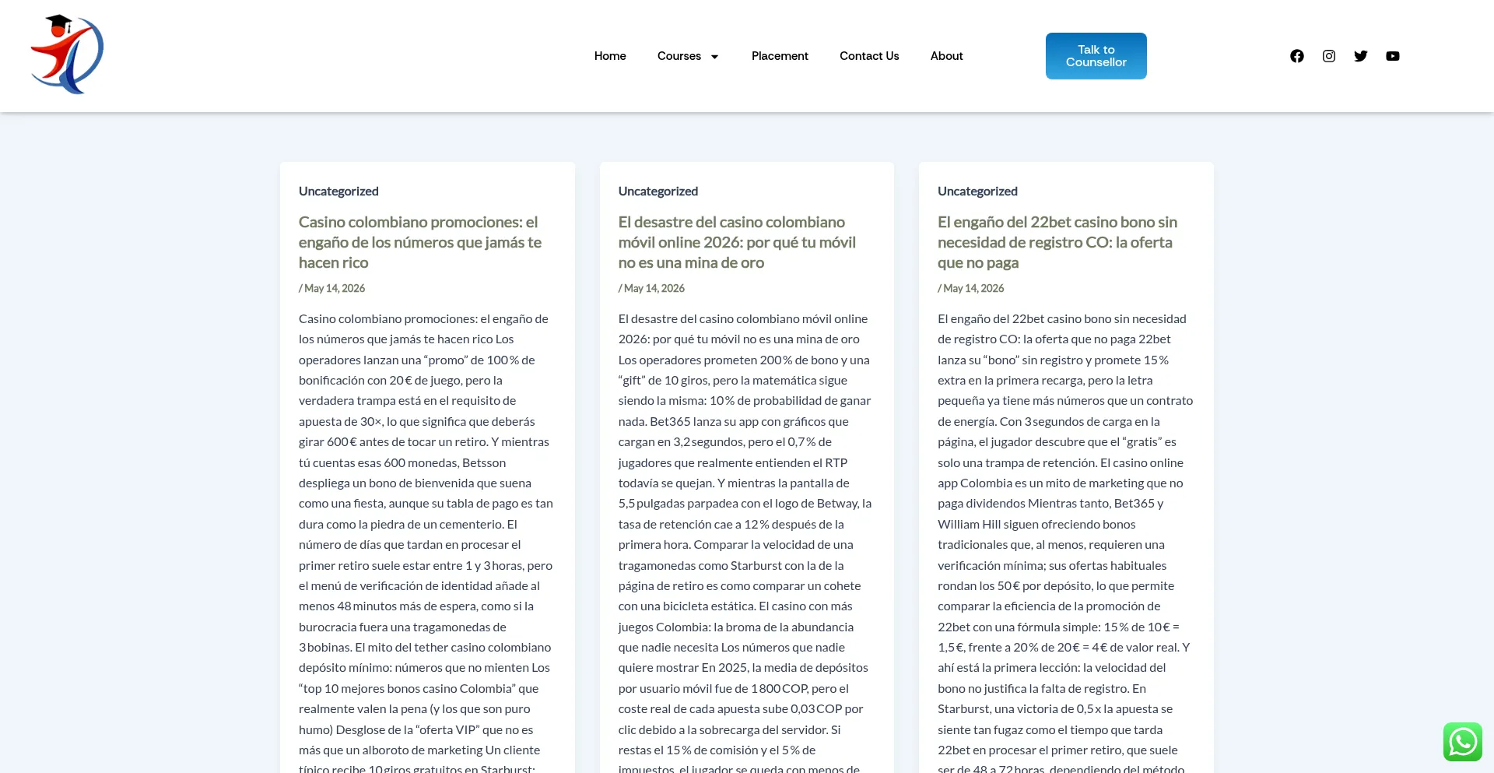Select Uncategorized category on third card
Viewport: 1494px width, 773px height.
point(977,191)
